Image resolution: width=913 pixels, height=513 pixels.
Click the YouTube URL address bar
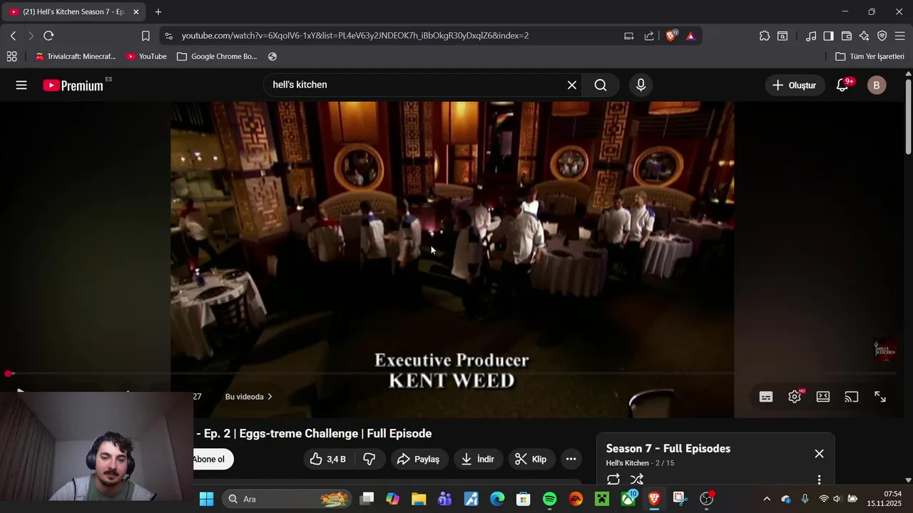(355, 36)
